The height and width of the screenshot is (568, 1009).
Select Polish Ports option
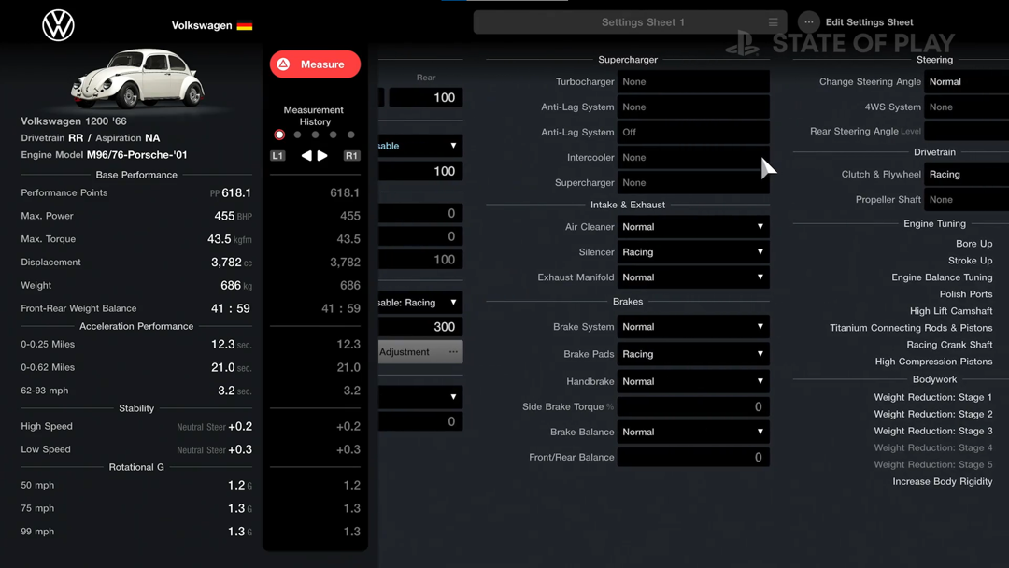(966, 294)
